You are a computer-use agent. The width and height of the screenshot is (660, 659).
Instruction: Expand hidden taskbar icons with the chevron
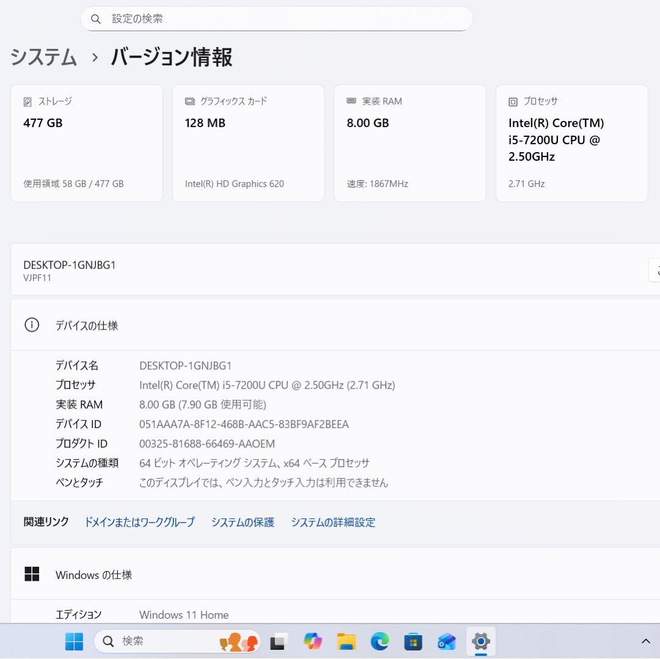point(646,641)
